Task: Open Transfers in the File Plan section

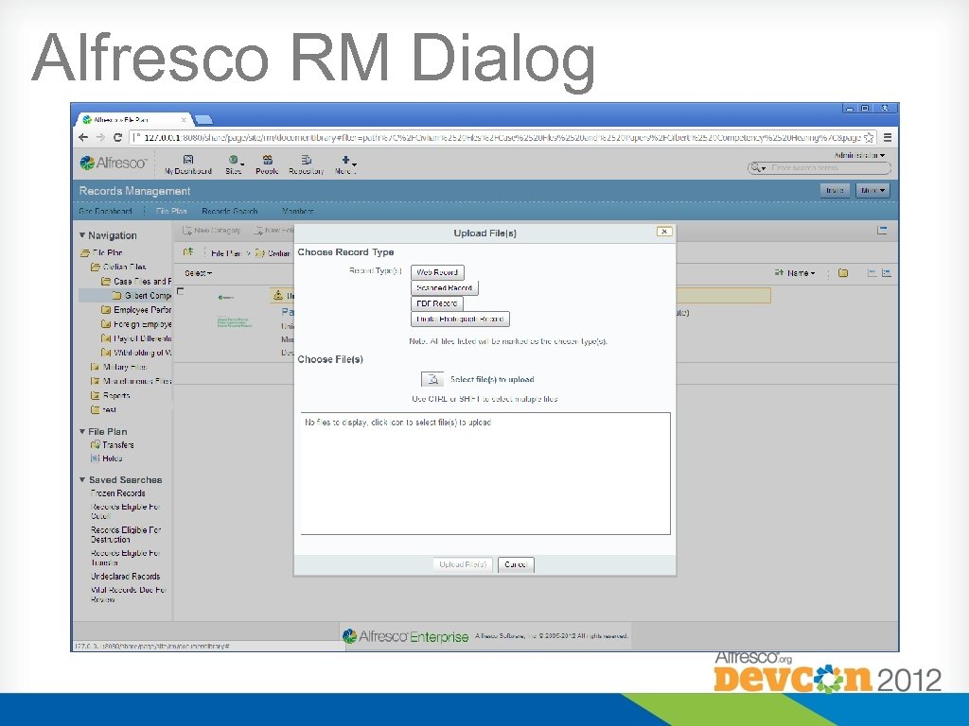Action: point(113,444)
